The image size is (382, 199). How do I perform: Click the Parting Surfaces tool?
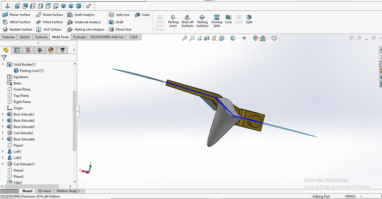click(202, 21)
